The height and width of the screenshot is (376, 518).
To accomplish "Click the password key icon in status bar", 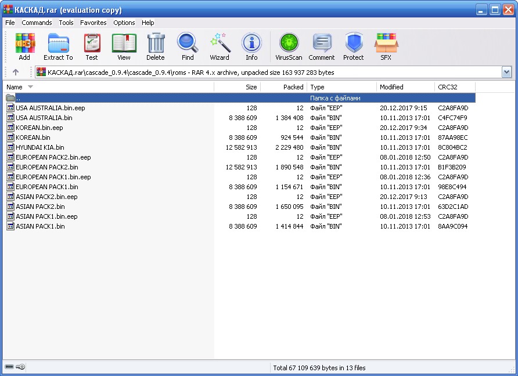I will (x=20, y=367).
